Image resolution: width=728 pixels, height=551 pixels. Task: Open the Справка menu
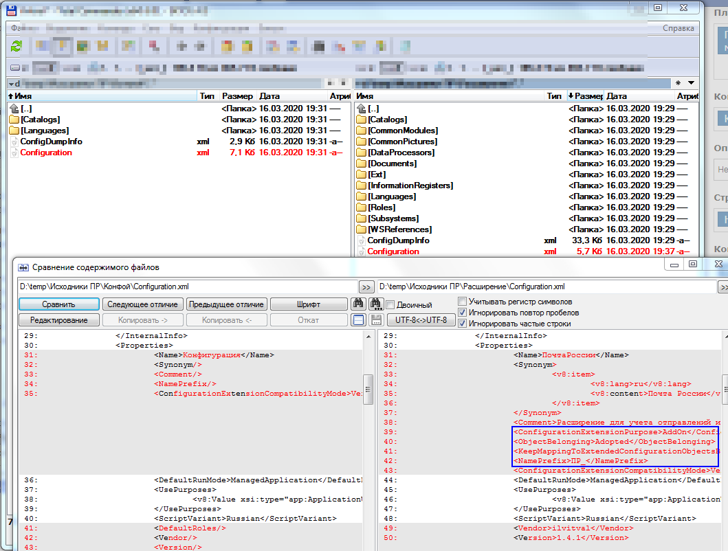coord(678,28)
